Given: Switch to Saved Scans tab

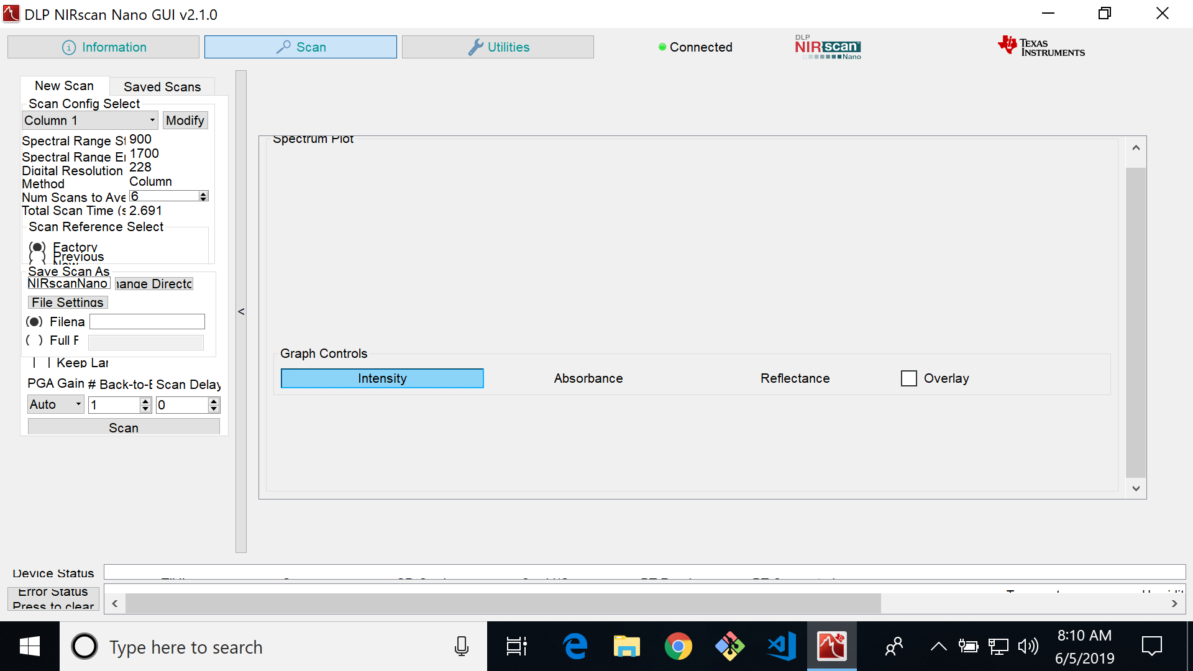Looking at the screenshot, I should click(x=162, y=87).
